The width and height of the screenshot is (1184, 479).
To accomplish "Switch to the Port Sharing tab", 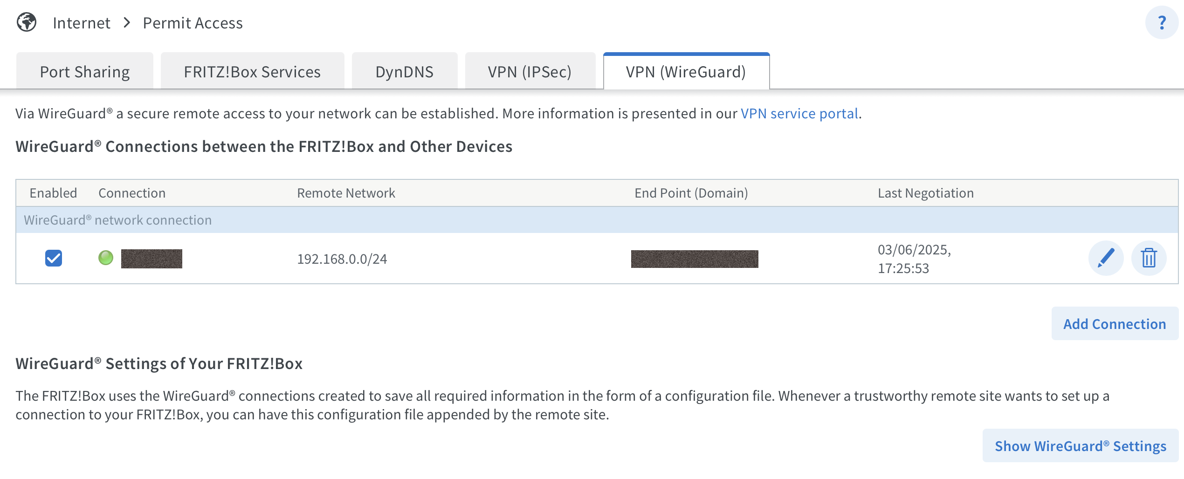I will pos(85,71).
